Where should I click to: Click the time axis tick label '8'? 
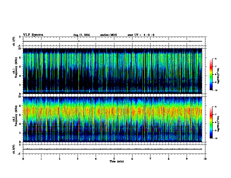click(169, 159)
